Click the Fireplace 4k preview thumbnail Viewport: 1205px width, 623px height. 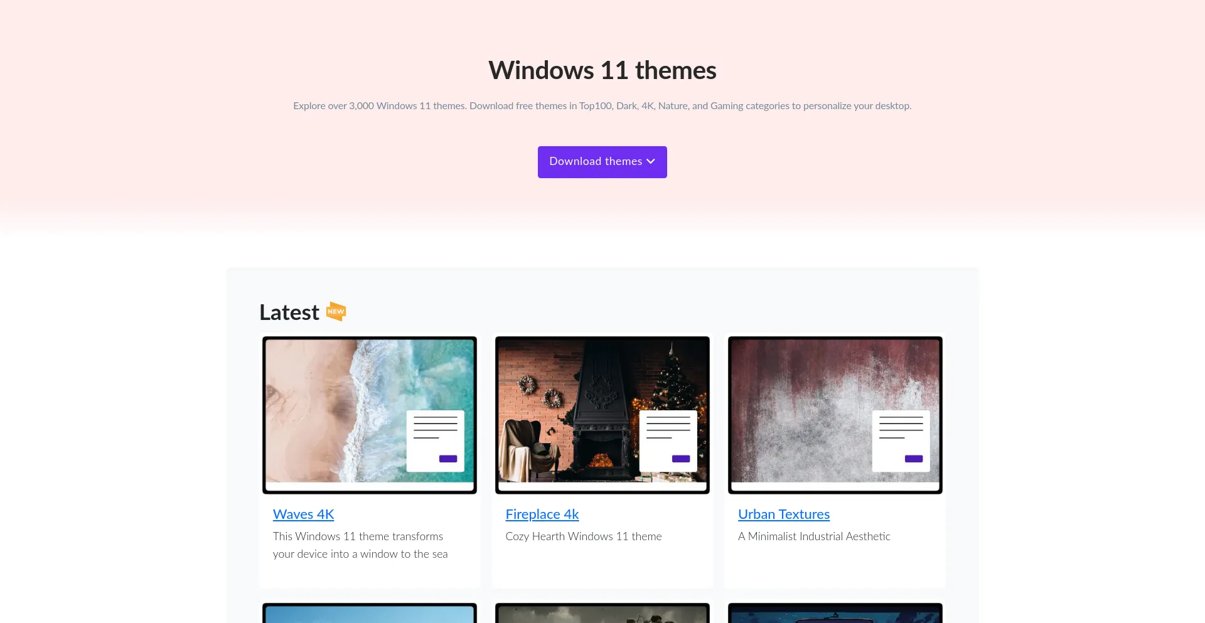(602, 415)
